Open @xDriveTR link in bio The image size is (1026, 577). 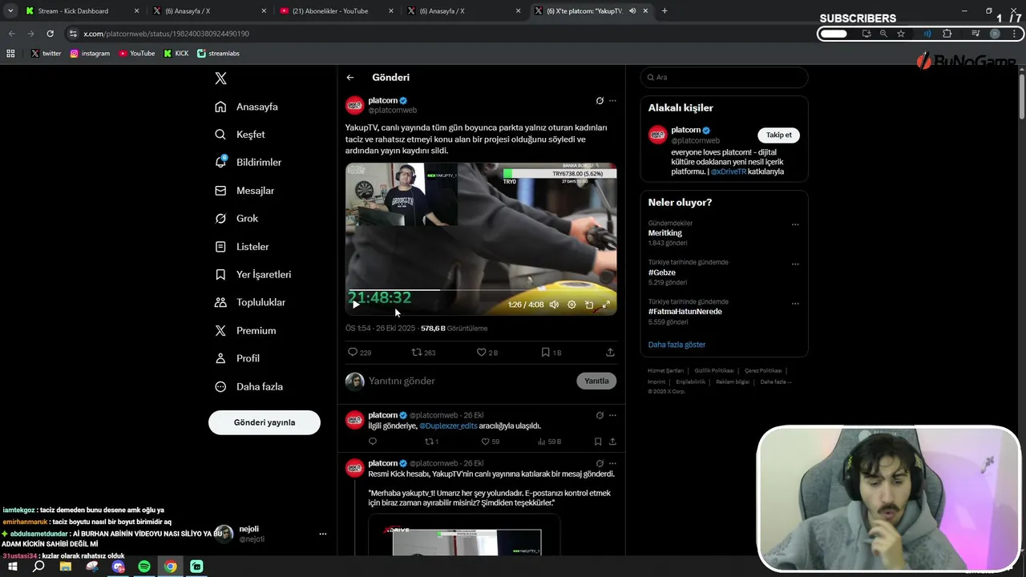[x=728, y=171]
